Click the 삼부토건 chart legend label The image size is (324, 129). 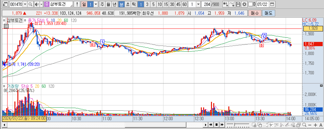14,20
